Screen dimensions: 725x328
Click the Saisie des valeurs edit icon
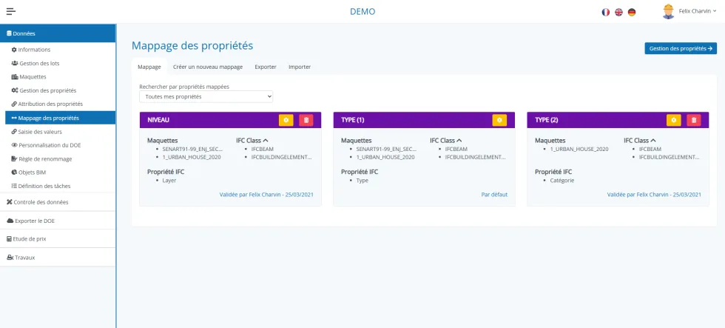coord(14,131)
